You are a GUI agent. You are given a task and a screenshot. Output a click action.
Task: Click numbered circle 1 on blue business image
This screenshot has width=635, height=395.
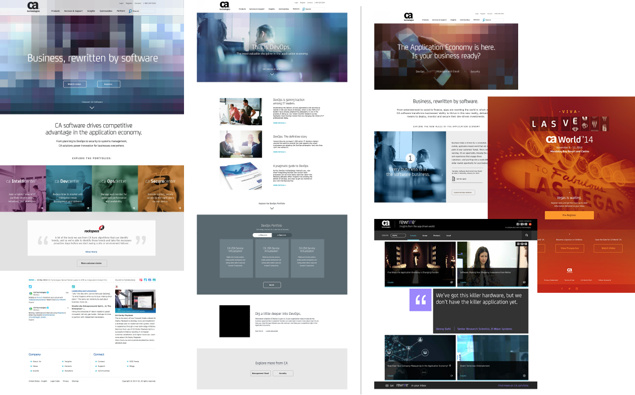(410, 158)
